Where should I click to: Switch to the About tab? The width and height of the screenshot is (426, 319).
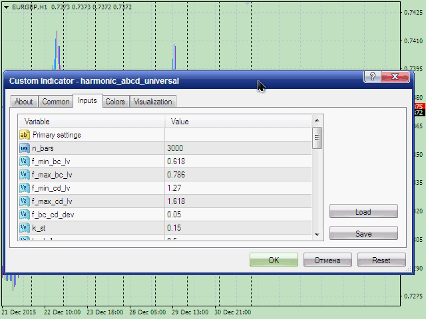[24, 102]
